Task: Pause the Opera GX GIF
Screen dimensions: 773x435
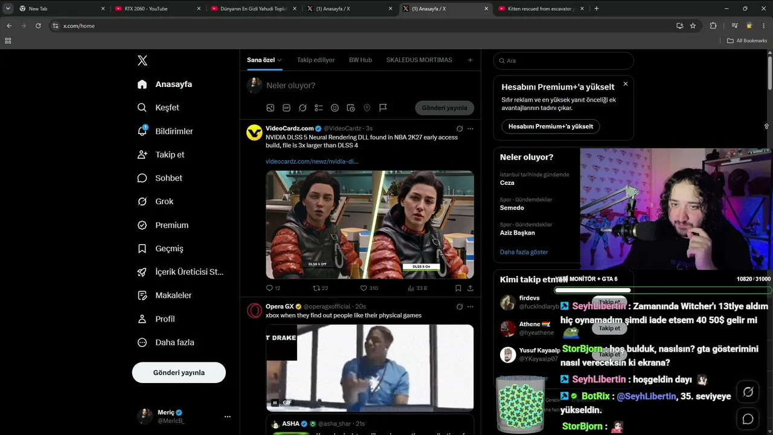Action: pos(275,402)
